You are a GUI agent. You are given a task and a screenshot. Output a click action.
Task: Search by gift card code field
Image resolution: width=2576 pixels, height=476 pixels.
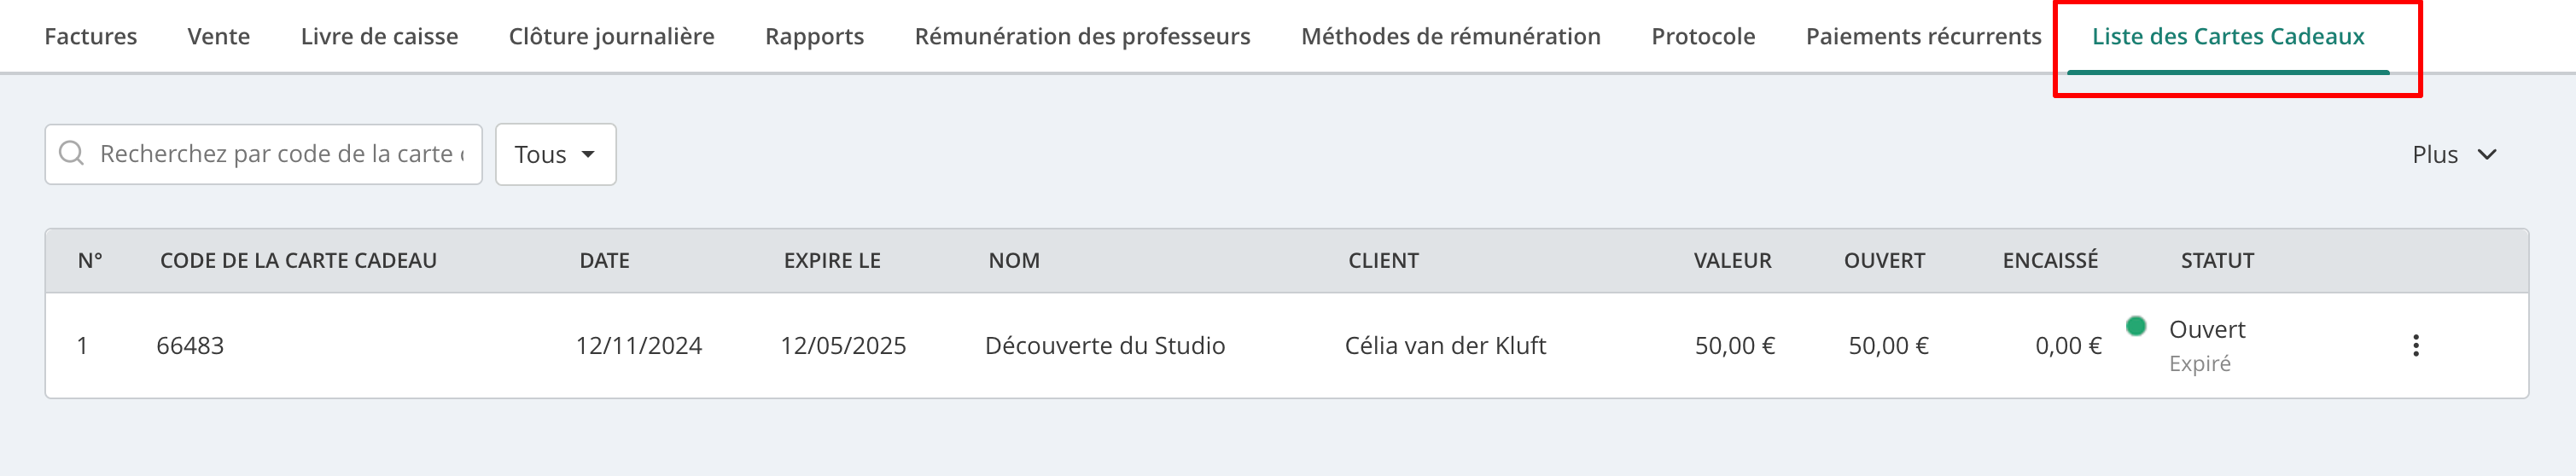[264, 154]
